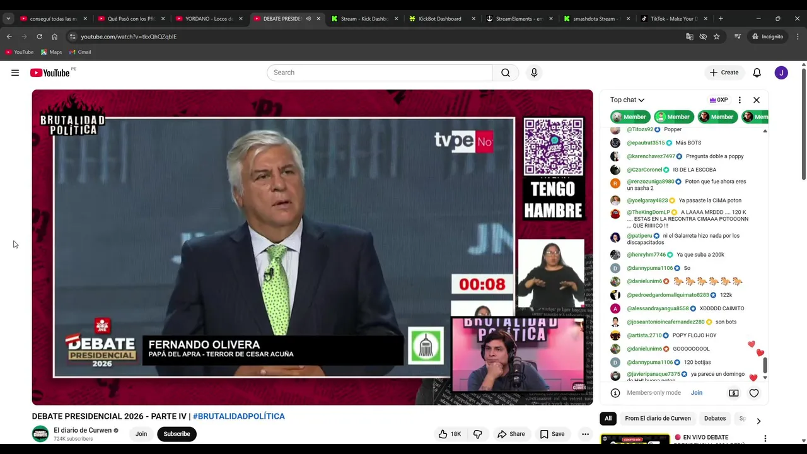Go to the YouTube home logo
The height and width of the screenshot is (454, 807).
tap(50, 73)
